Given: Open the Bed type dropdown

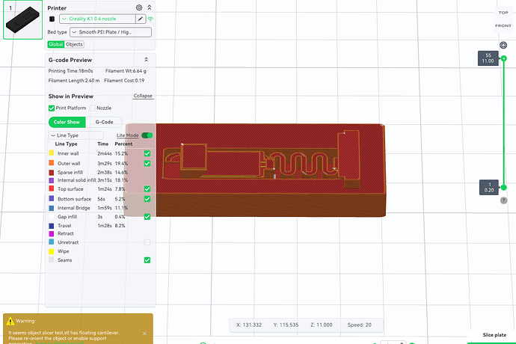Looking at the screenshot, I should pos(108,32).
